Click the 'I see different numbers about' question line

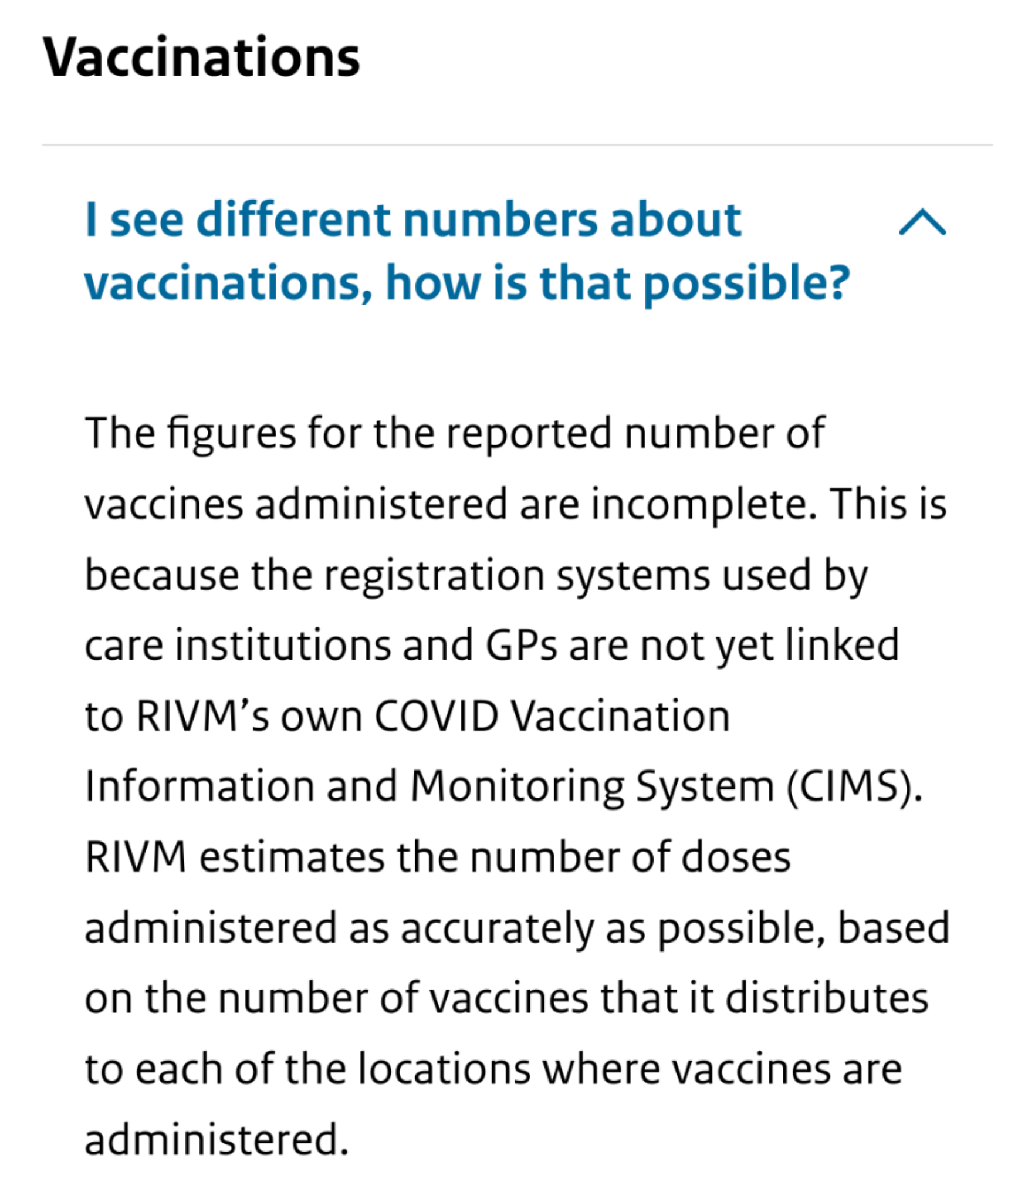pos(413,220)
